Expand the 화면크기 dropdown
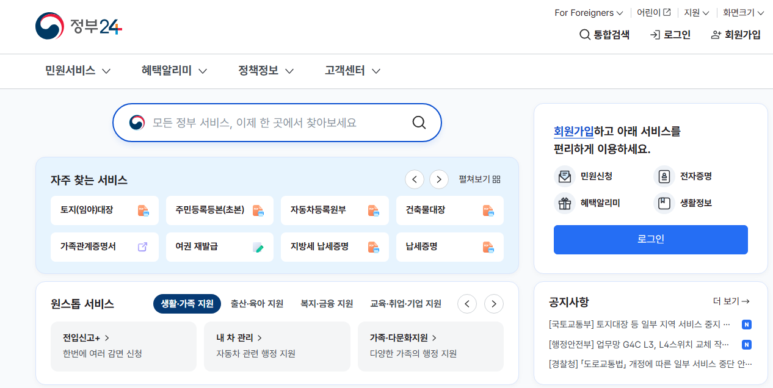Image resolution: width=773 pixels, height=388 pixels. click(x=742, y=12)
